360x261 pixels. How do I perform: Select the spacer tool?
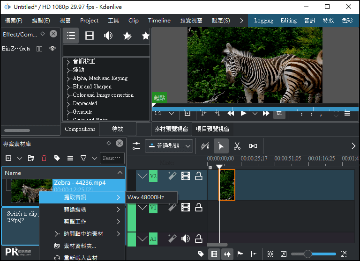253,146
